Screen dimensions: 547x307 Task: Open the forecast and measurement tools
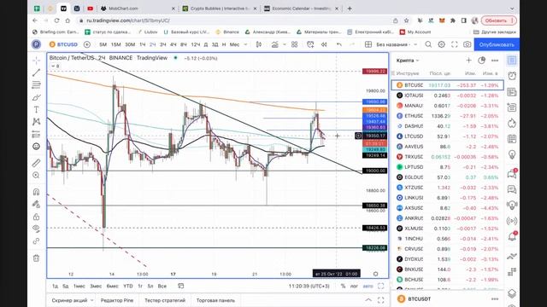(x=36, y=134)
